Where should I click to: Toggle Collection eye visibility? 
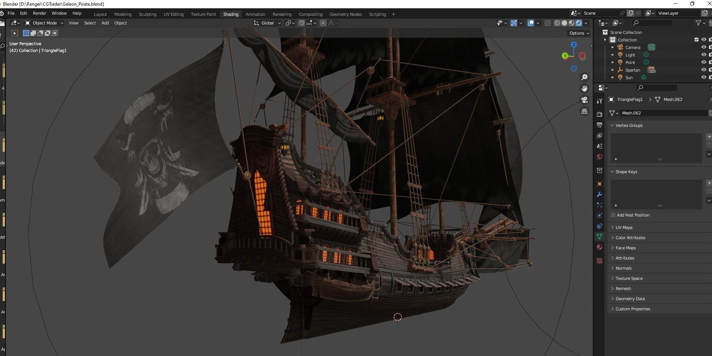[704, 40]
